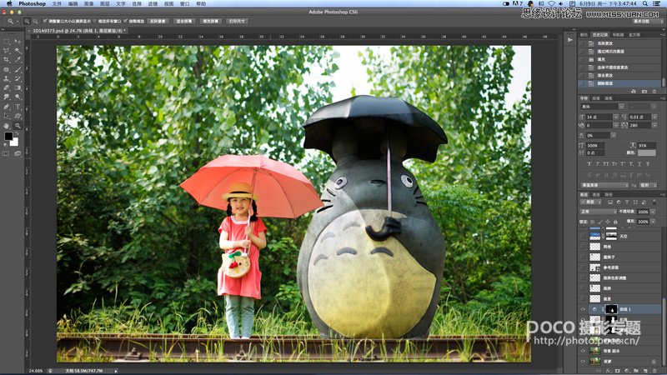The width and height of the screenshot is (667, 375).
Task: Open the layer filter kind dropdown 类型
Action: tap(591, 202)
